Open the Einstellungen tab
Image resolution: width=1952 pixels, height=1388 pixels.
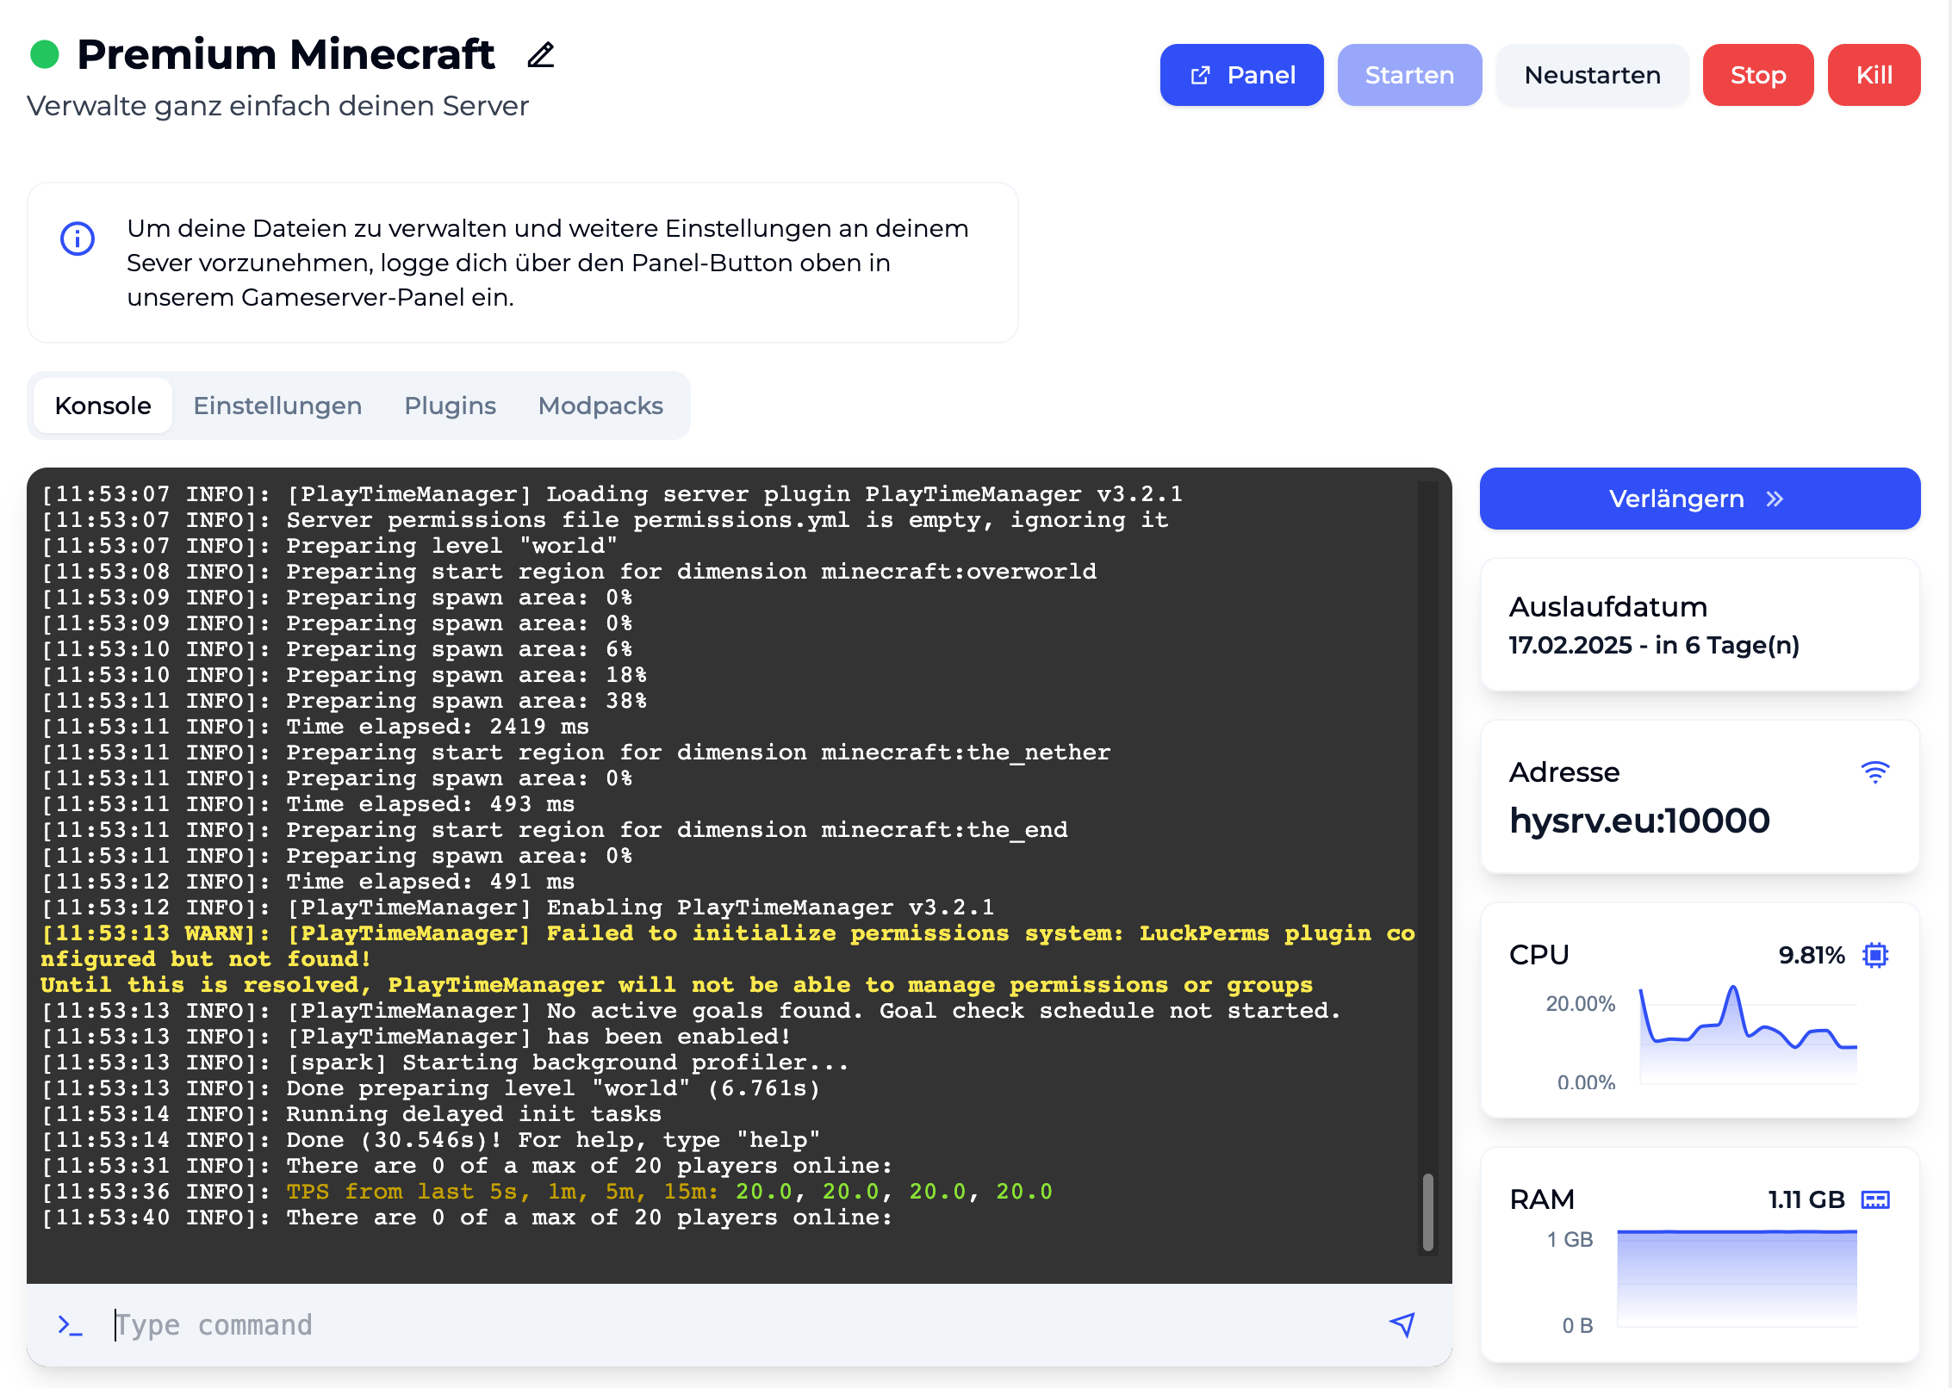pos(277,406)
